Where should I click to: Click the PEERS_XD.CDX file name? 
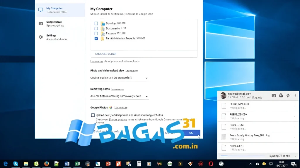[238, 114]
